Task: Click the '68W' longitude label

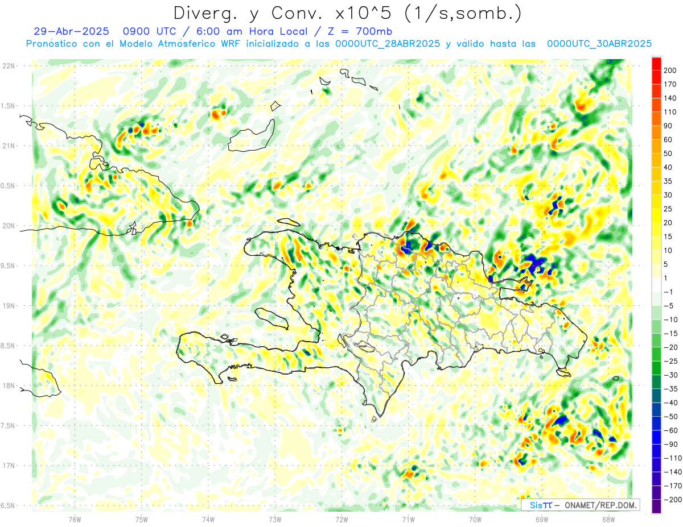Action: tap(608, 518)
